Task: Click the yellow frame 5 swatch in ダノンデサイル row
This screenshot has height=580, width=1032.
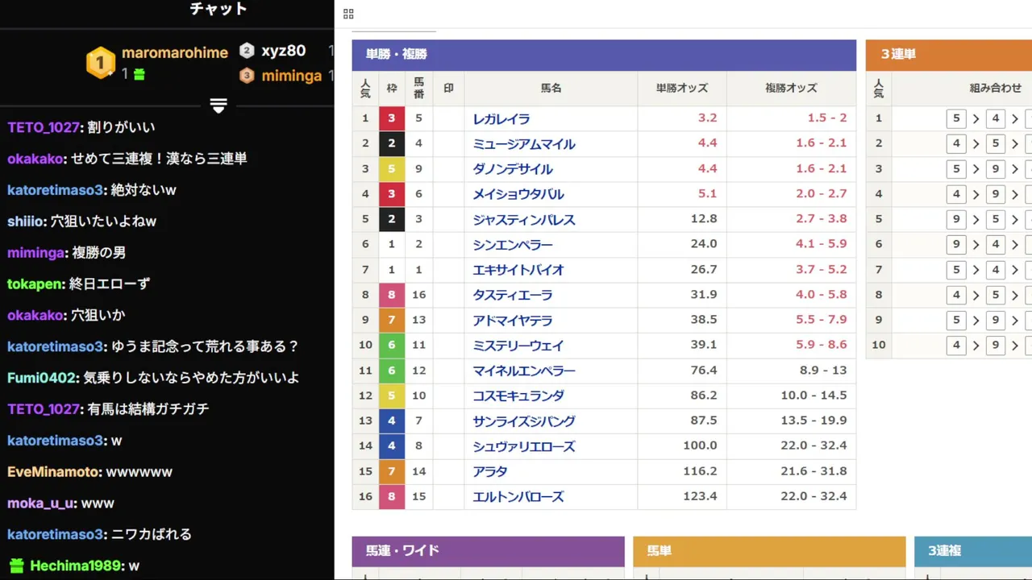Action: (x=392, y=169)
